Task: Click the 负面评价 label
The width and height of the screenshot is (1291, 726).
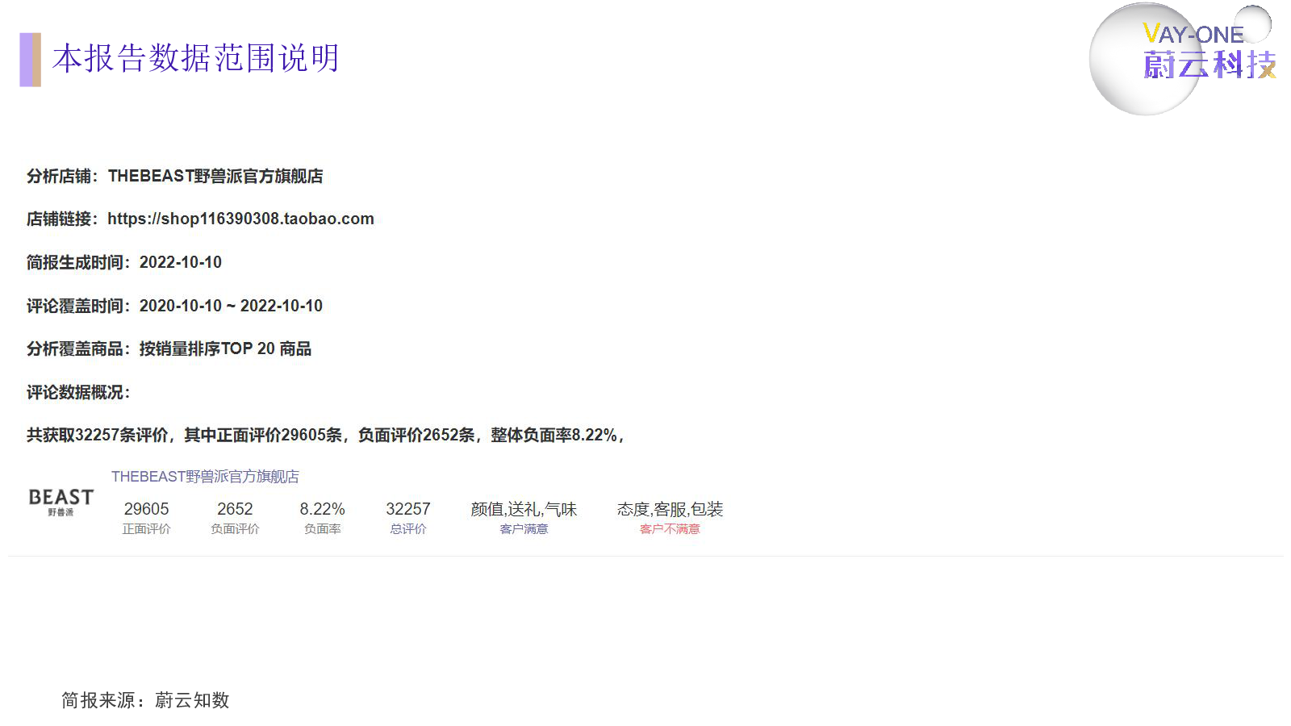Action: click(x=235, y=529)
